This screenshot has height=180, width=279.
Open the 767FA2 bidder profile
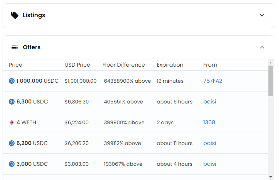tap(213, 81)
